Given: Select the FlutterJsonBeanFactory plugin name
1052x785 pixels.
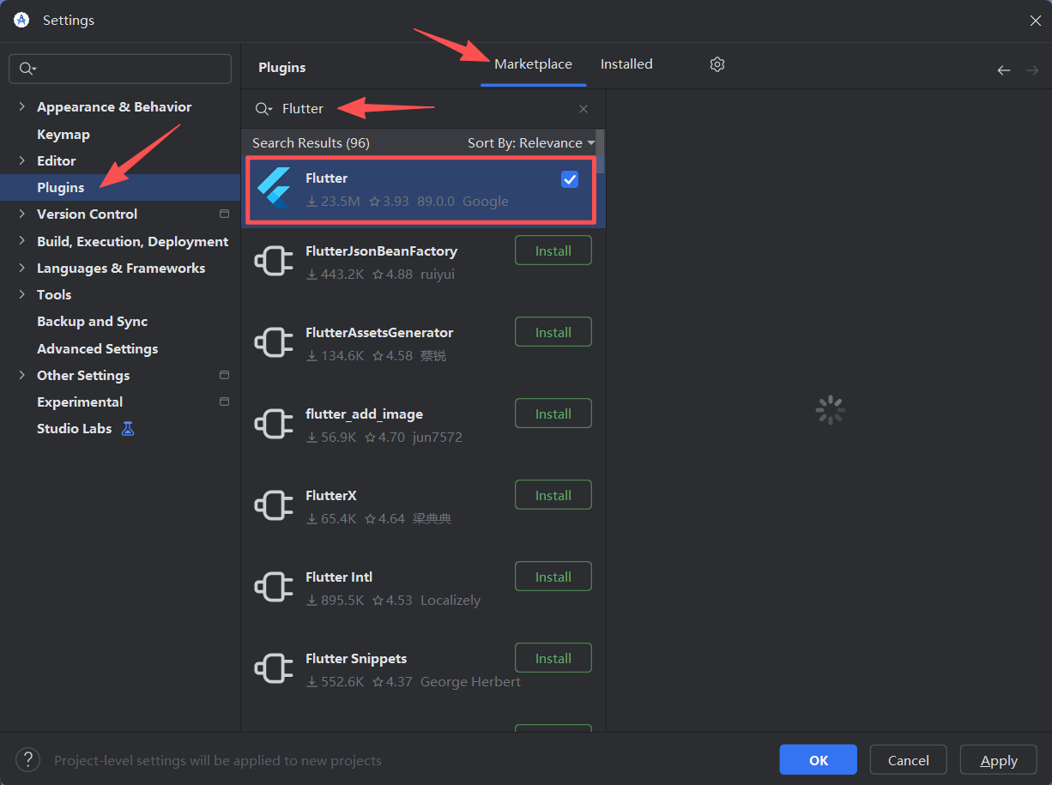Looking at the screenshot, I should (381, 251).
